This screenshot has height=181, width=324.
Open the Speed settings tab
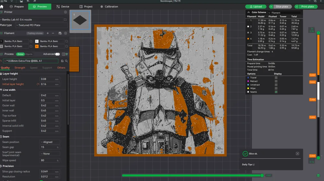33,68
